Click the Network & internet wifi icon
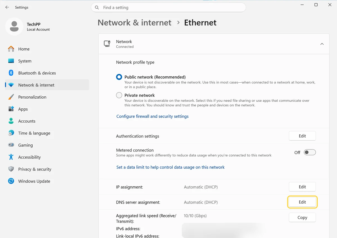337x238 pixels. point(11,85)
